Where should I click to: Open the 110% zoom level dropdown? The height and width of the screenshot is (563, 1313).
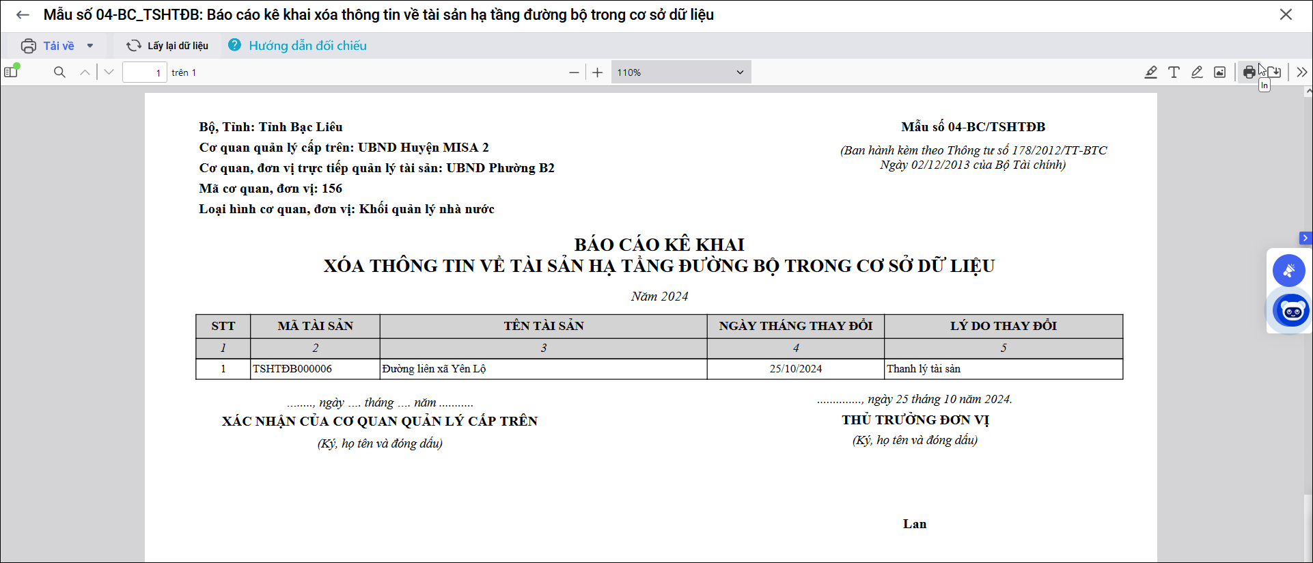681,72
